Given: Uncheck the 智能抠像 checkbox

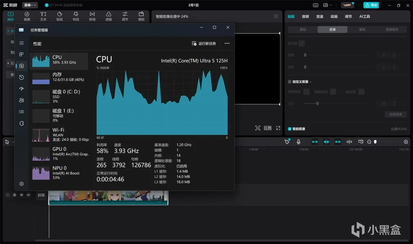Looking at the screenshot, I should tap(289, 129).
